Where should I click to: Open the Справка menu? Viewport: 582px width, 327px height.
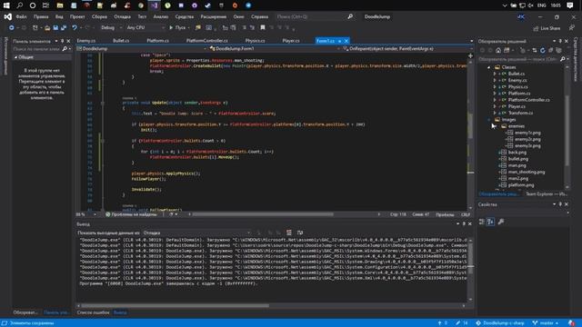click(259, 16)
